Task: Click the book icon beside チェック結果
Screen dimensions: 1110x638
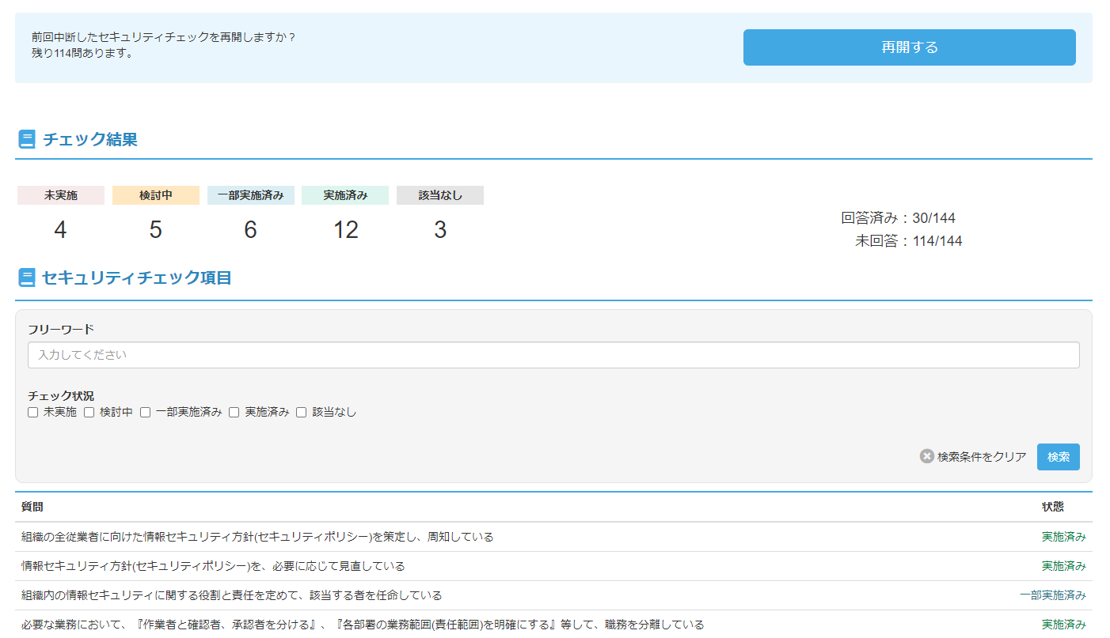Action: [27, 140]
